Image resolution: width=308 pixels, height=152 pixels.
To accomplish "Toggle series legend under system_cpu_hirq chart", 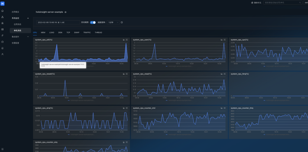I will tap(277, 100).
